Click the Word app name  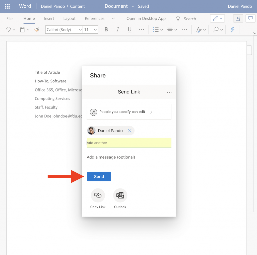click(x=25, y=6)
